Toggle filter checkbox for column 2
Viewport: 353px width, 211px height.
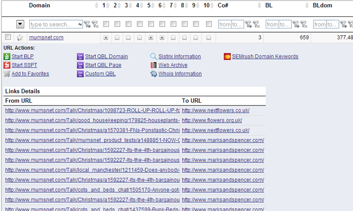click(x=117, y=24)
